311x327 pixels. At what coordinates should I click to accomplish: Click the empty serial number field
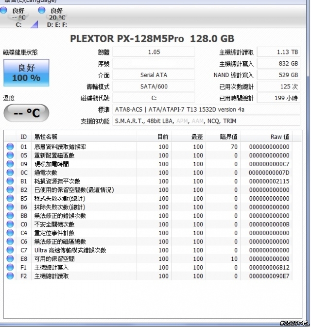154,63
